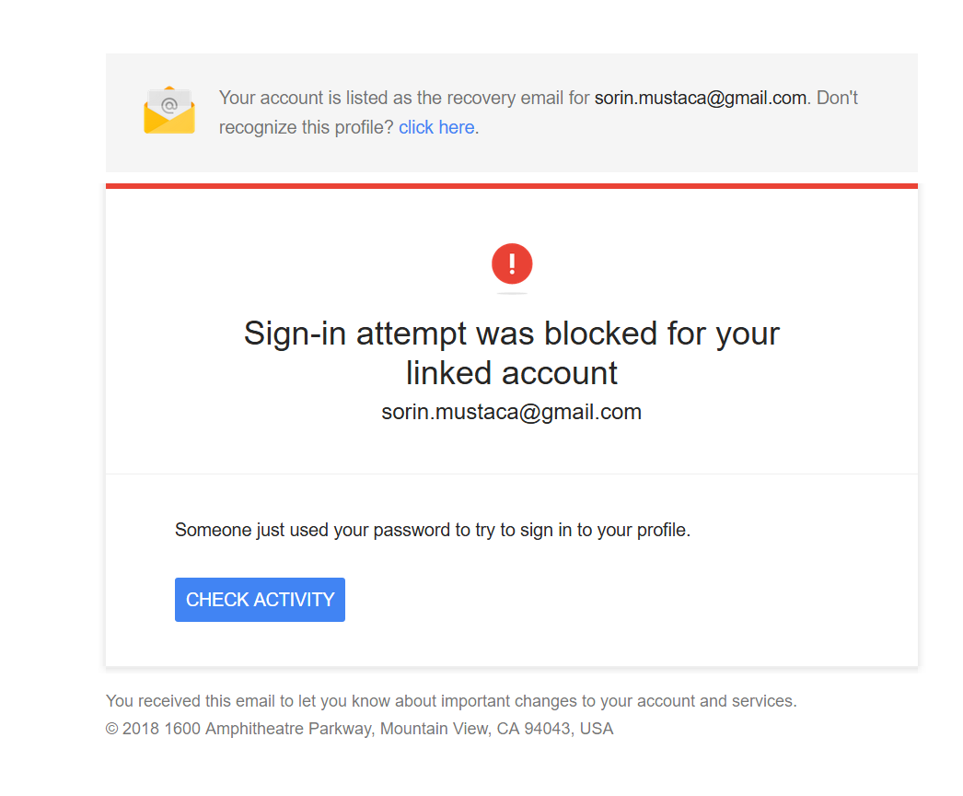Click the @ symbol on the envelope icon

click(x=169, y=105)
